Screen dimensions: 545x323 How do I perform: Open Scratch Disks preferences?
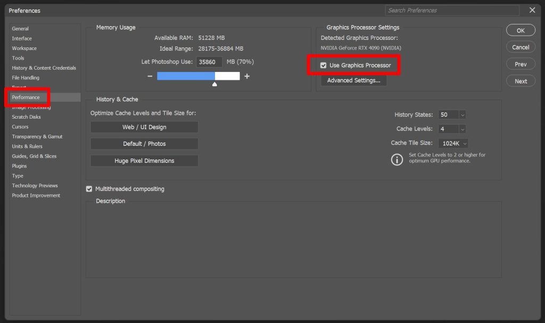coord(26,117)
